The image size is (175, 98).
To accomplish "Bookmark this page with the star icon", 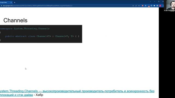I will (139, 6).
